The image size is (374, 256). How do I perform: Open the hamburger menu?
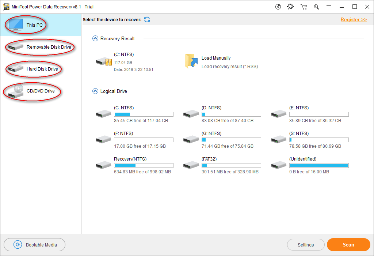coord(329,7)
